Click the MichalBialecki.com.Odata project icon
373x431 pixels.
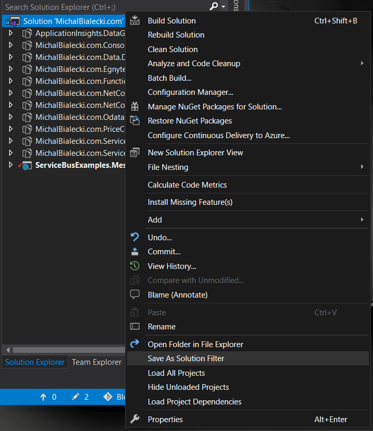pos(27,117)
